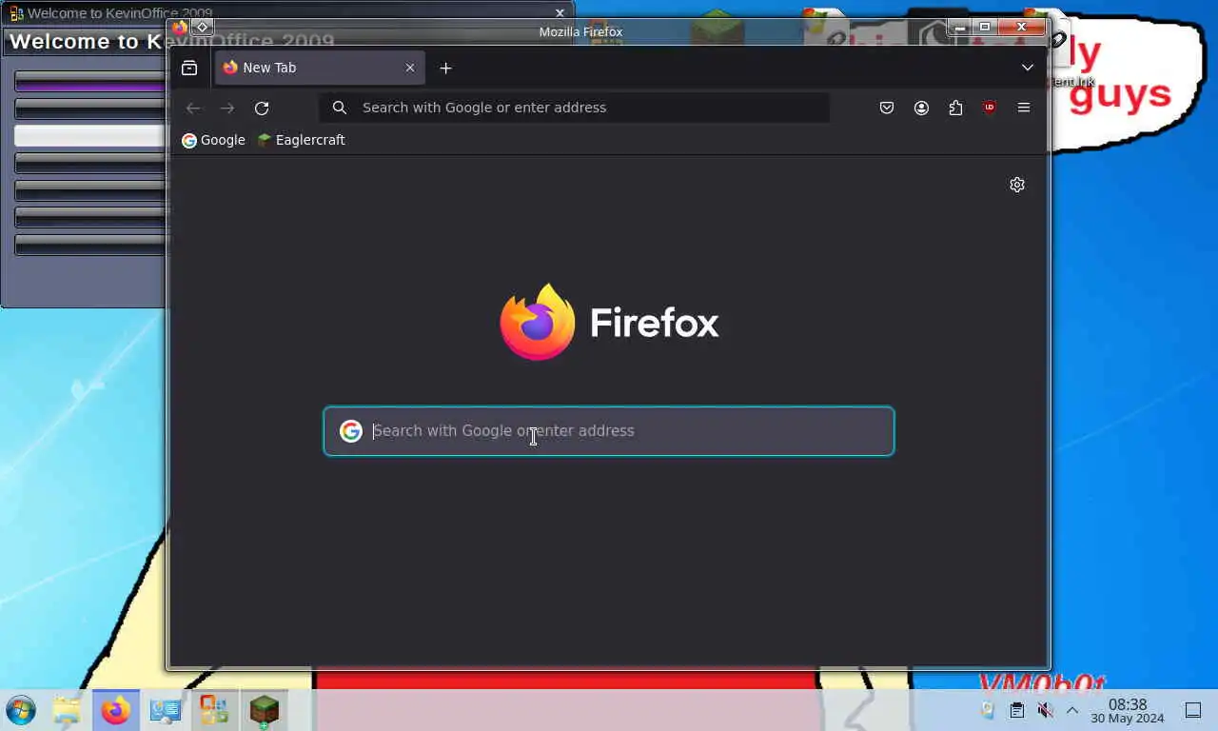Expand hidden system tray icons
This screenshot has height=731, width=1218.
coord(1072,710)
